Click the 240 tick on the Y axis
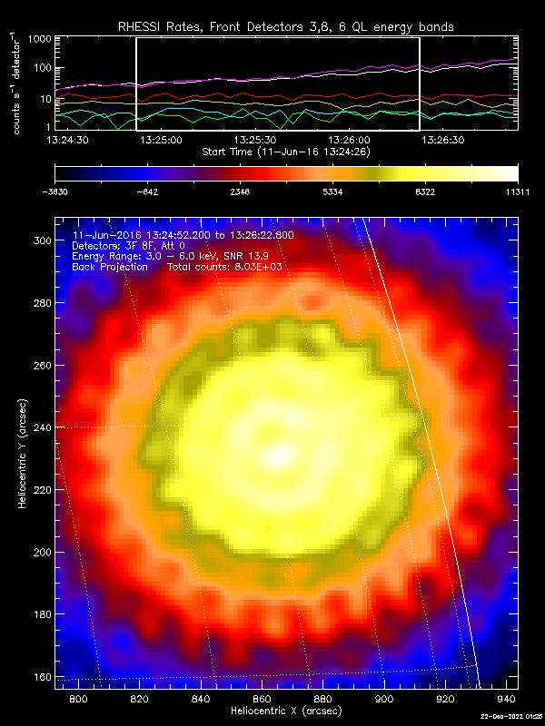 pos(43,427)
